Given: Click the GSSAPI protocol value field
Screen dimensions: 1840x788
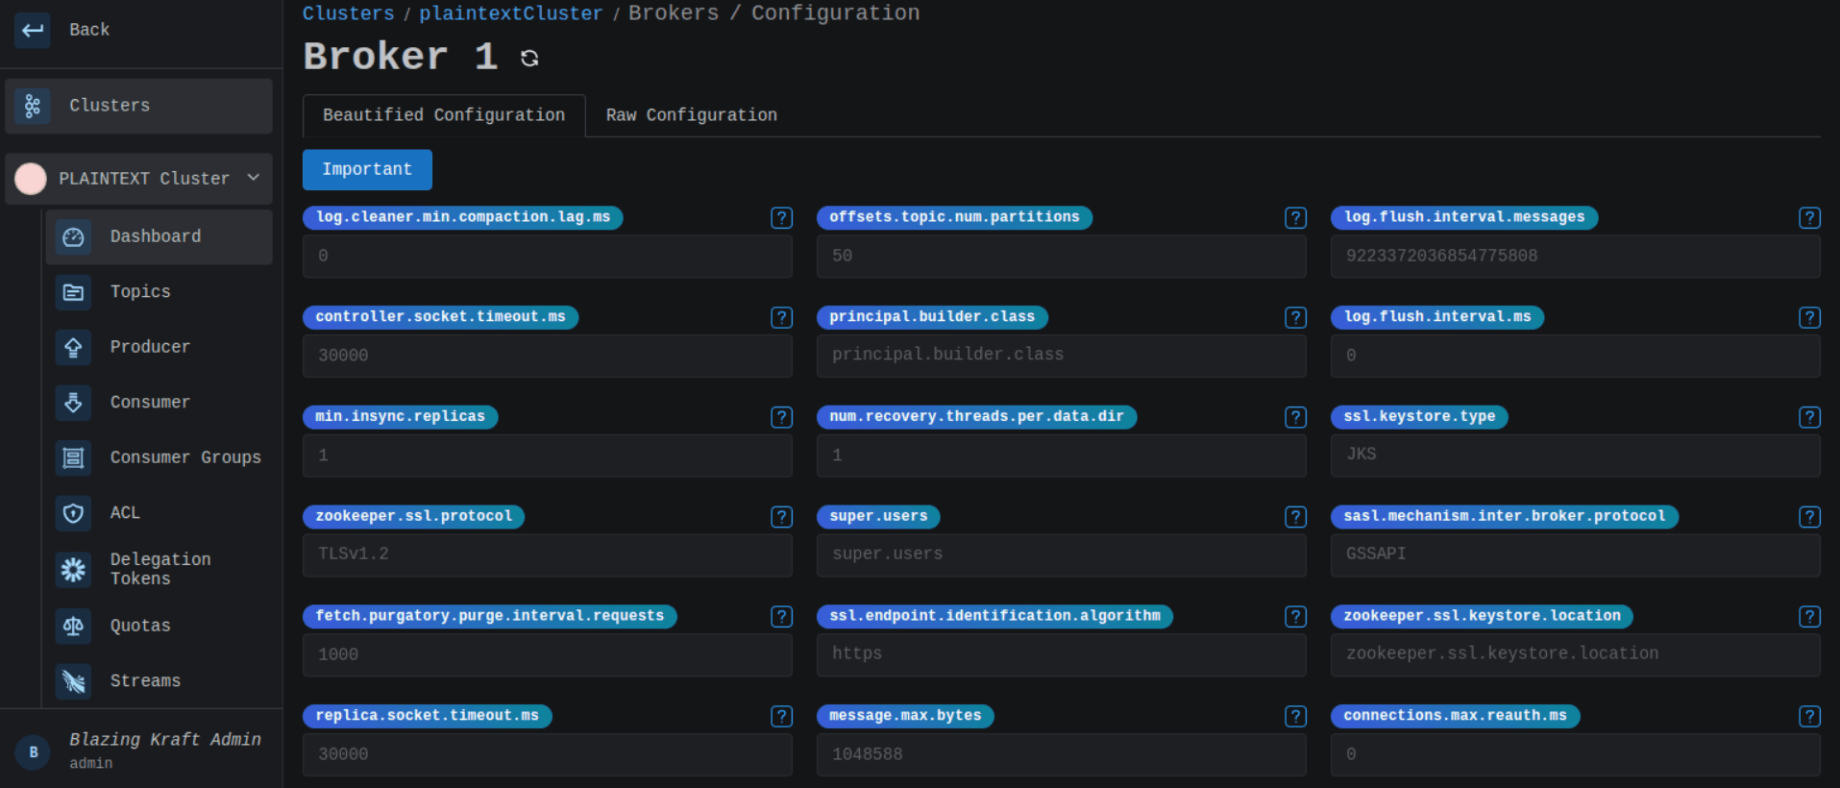Looking at the screenshot, I should (x=1576, y=555).
